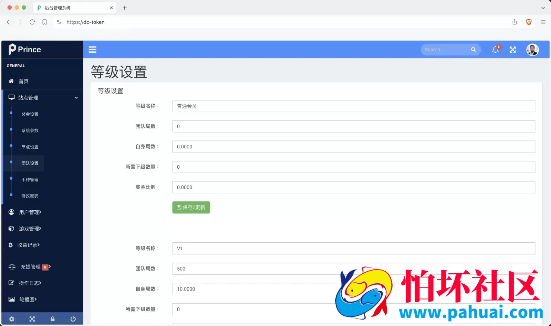The width and height of the screenshot is (551, 326).
Task: Click the lock icon in sidebar footer
Action: [x=52, y=319]
